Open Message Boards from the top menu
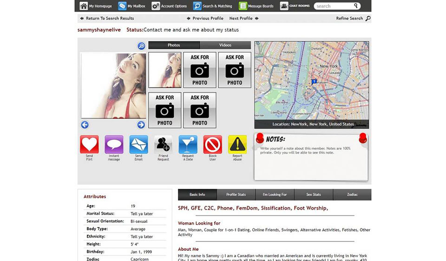 [256, 6]
